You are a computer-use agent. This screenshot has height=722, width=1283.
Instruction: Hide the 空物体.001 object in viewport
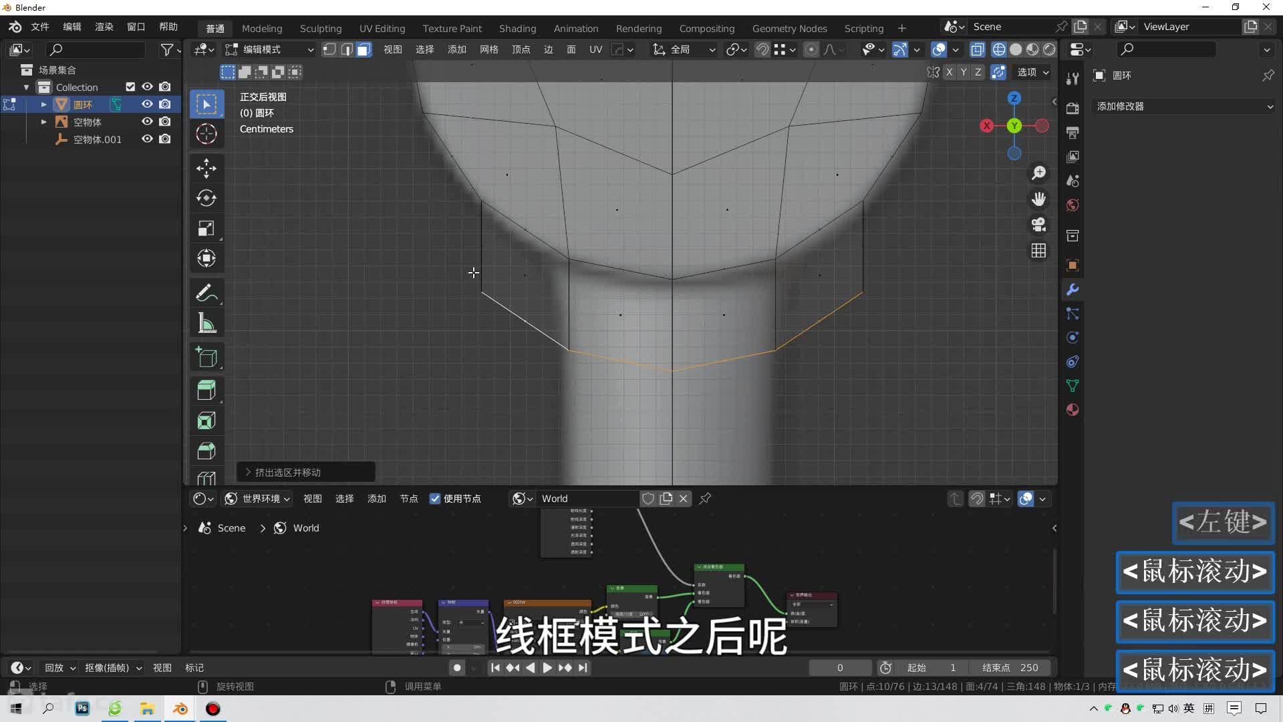pos(147,139)
